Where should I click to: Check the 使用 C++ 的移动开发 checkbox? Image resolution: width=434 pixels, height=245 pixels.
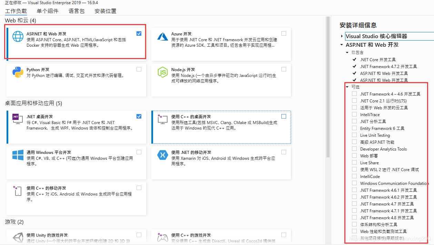[139, 188]
